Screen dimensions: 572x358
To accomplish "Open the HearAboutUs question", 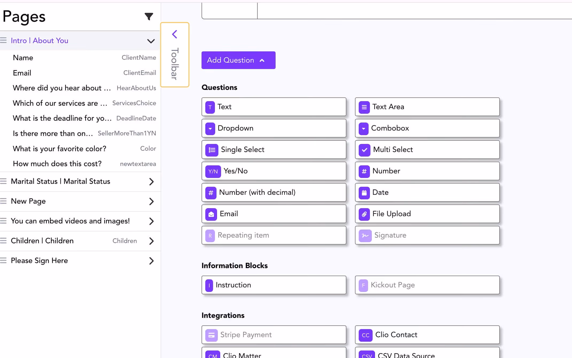I will click(84, 88).
